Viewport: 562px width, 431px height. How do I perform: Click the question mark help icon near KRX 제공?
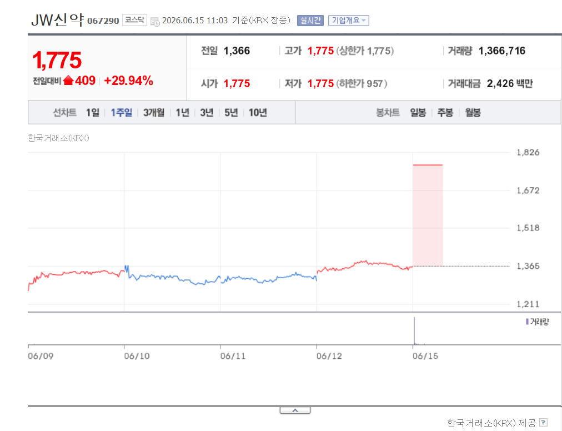coord(543,423)
